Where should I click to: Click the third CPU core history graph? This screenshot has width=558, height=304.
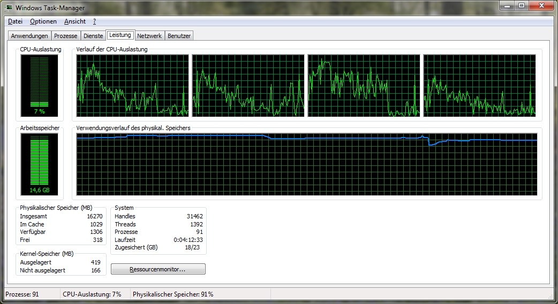[364, 86]
